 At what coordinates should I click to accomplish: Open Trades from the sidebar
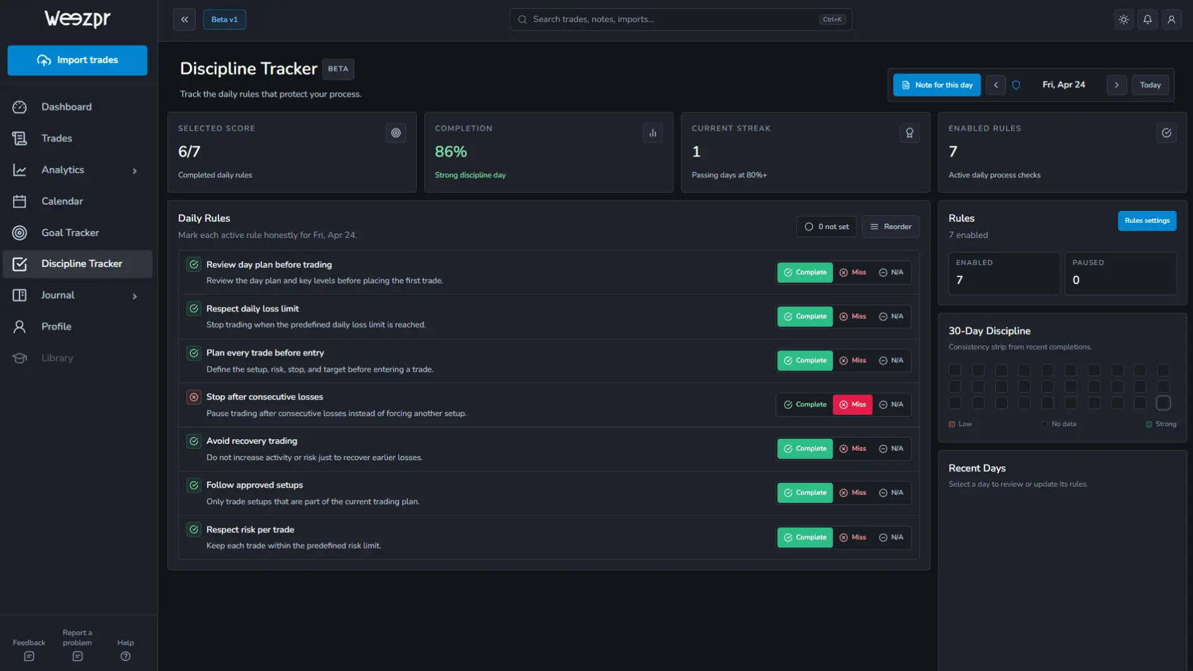(77, 138)
